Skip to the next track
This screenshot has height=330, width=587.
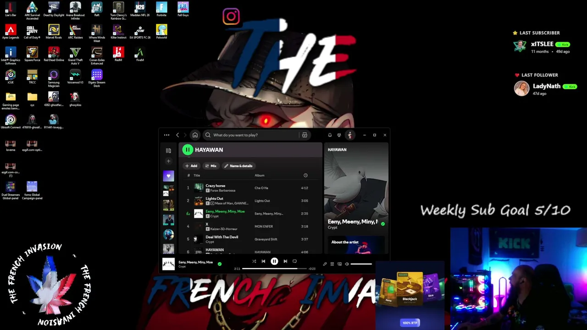click(x=285, y=262)
